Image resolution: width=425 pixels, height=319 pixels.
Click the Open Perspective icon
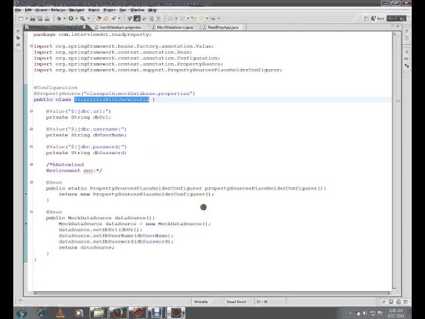pyautogui.click(x=366, y=19)
